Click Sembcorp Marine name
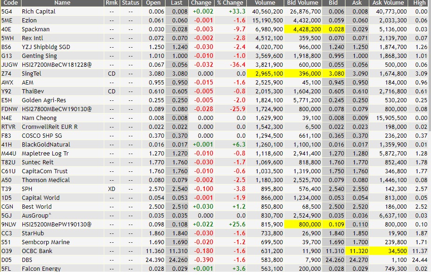 point(46,242)
